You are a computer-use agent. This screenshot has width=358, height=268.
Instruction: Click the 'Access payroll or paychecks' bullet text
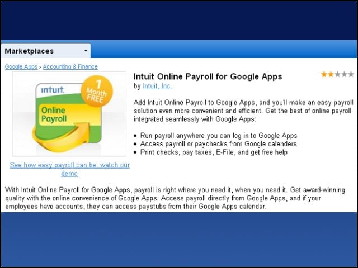coord(219,144)
